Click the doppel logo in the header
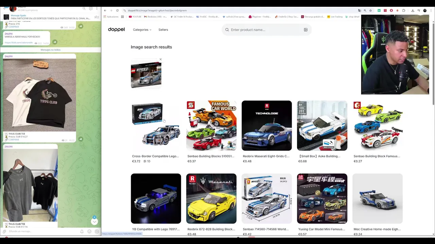 [116, 30]
